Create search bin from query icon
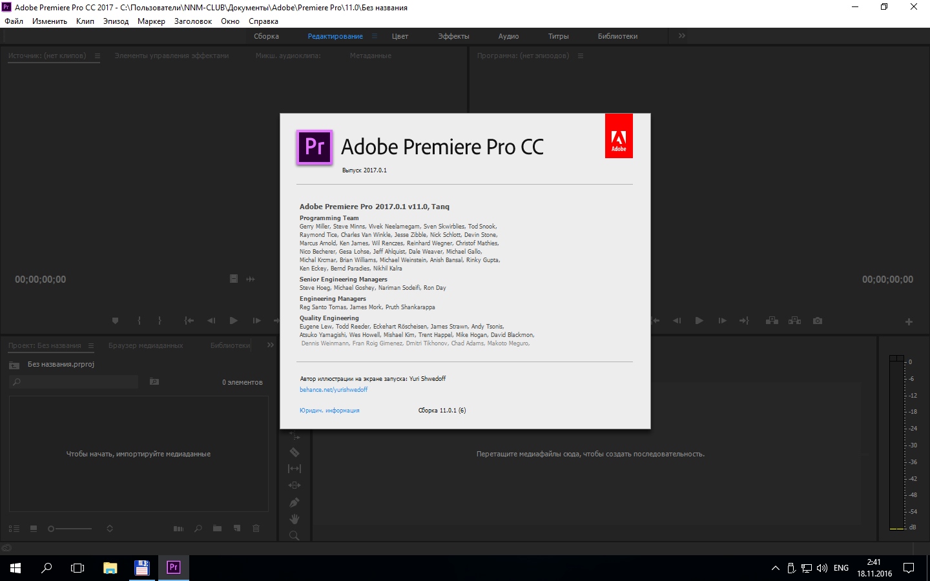This screenshot has height=581, width=930. 154,382
